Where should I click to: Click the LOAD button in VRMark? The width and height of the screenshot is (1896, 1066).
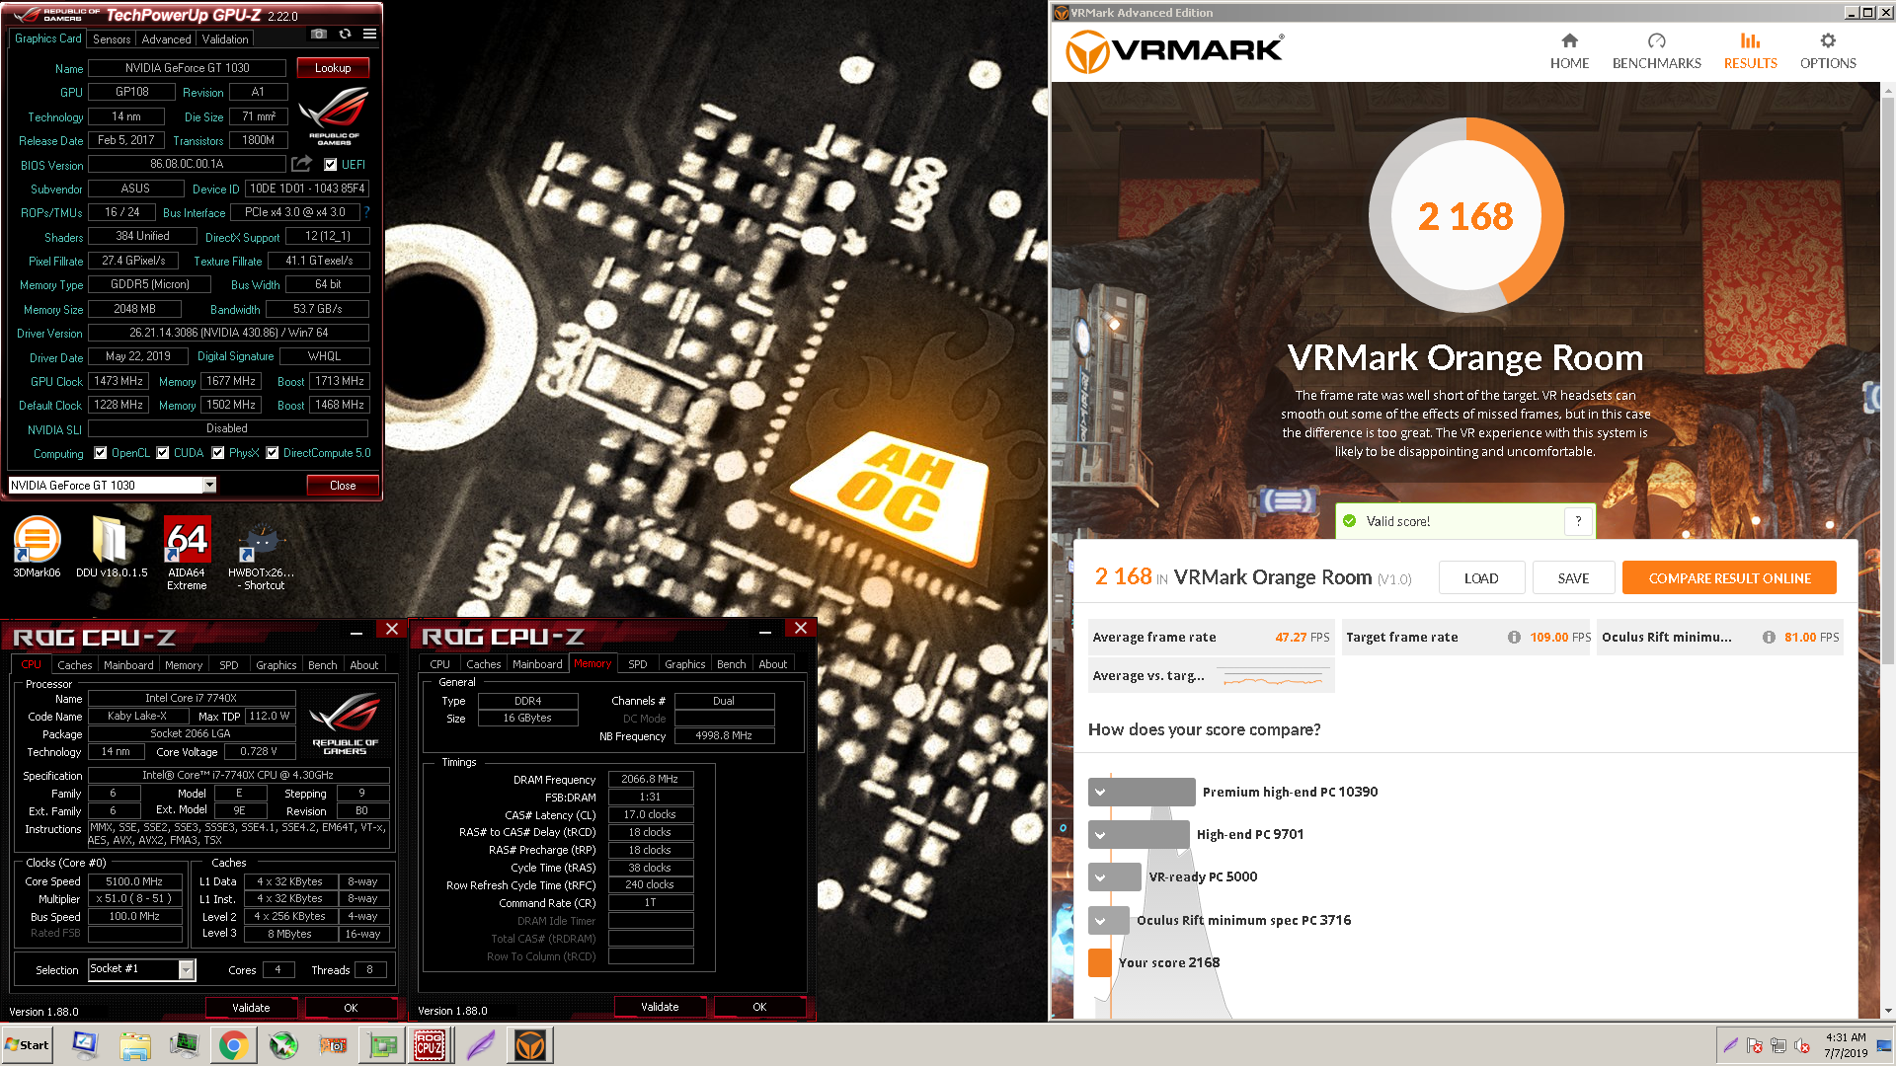click(x=1481, y=578)
